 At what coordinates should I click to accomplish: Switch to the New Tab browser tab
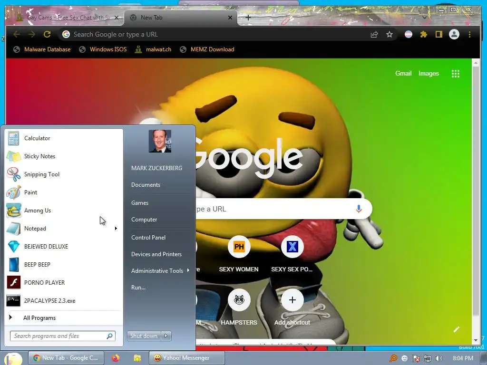pos(181,18)
